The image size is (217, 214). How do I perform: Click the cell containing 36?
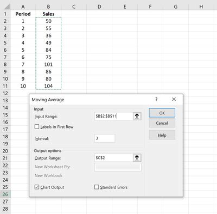tap(48, 35)
